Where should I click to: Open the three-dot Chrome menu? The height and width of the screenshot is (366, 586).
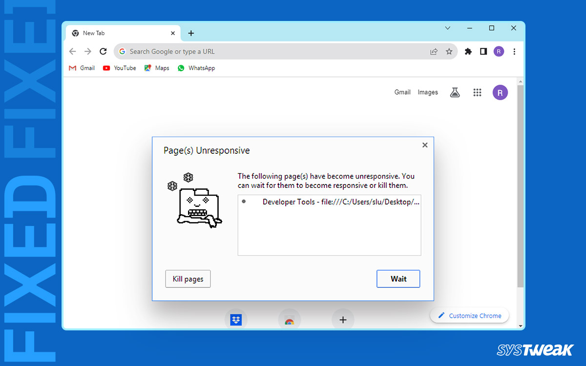click(514, 51)
